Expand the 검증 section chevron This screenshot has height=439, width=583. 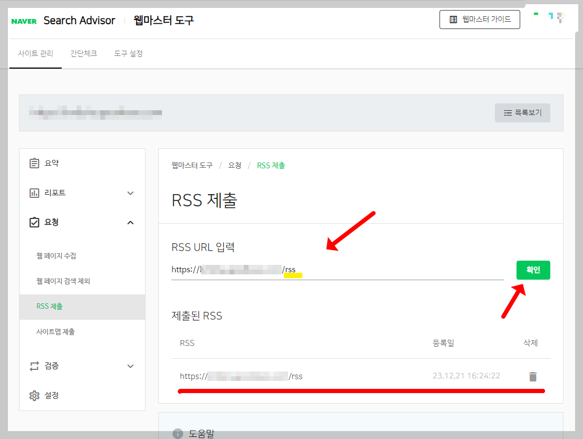[130, 366]
